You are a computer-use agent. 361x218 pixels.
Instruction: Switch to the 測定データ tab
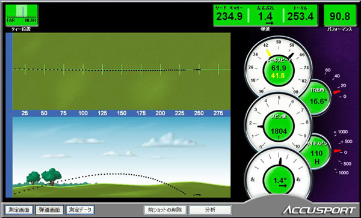pos(80,210)
